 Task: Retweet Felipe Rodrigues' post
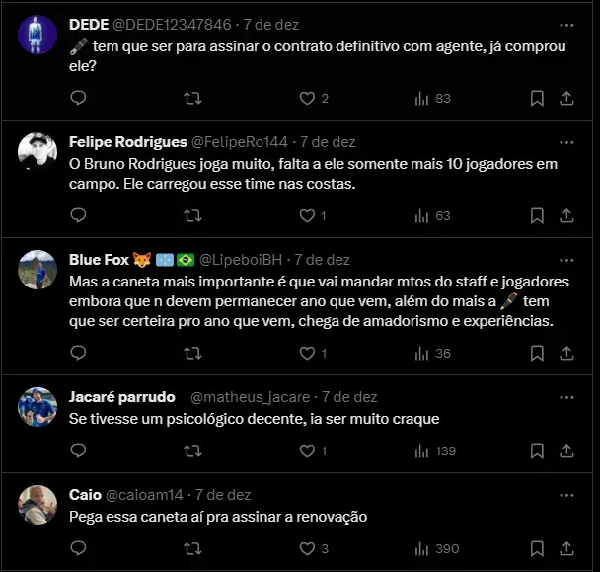point(192,216)
